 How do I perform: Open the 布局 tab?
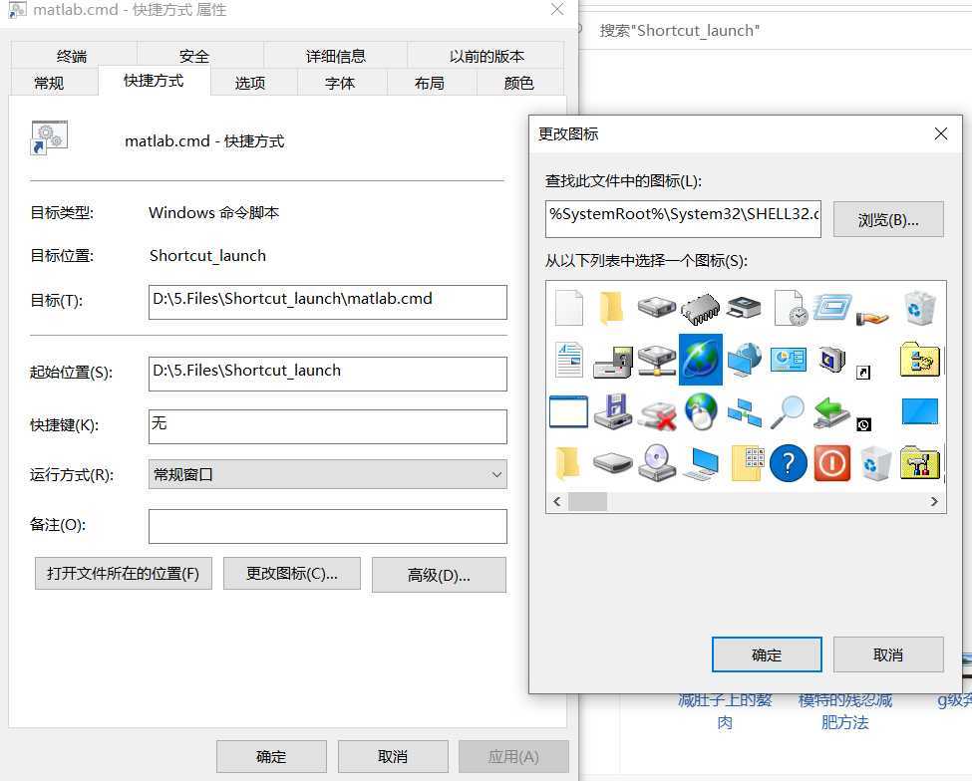click(430, 83)
